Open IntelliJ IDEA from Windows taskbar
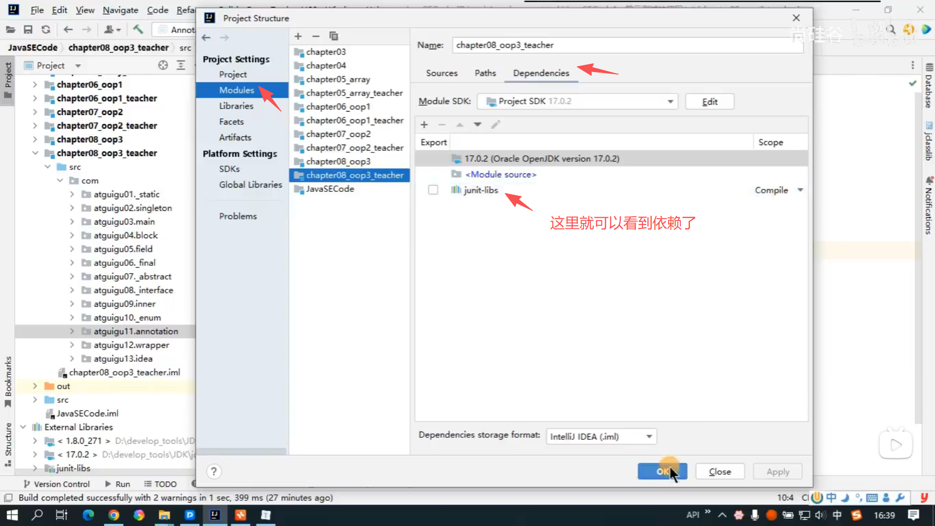 coord(215,515)
